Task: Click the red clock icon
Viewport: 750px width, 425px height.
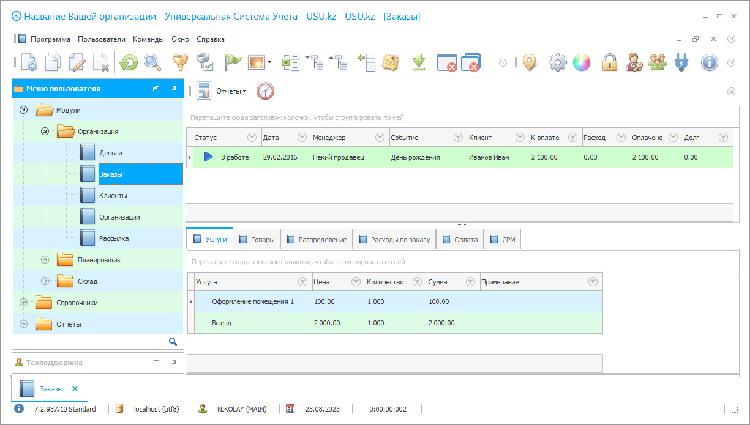Action: (265, 91)
